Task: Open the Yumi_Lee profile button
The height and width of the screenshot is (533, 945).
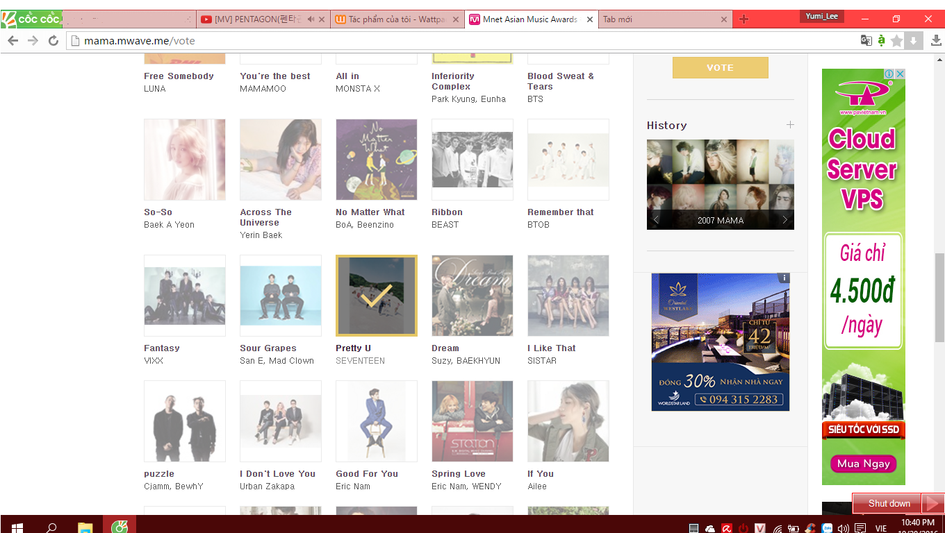Action: click(822, 16)
